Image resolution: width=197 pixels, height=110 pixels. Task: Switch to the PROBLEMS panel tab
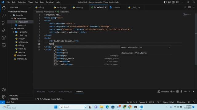tap(41, 92)
